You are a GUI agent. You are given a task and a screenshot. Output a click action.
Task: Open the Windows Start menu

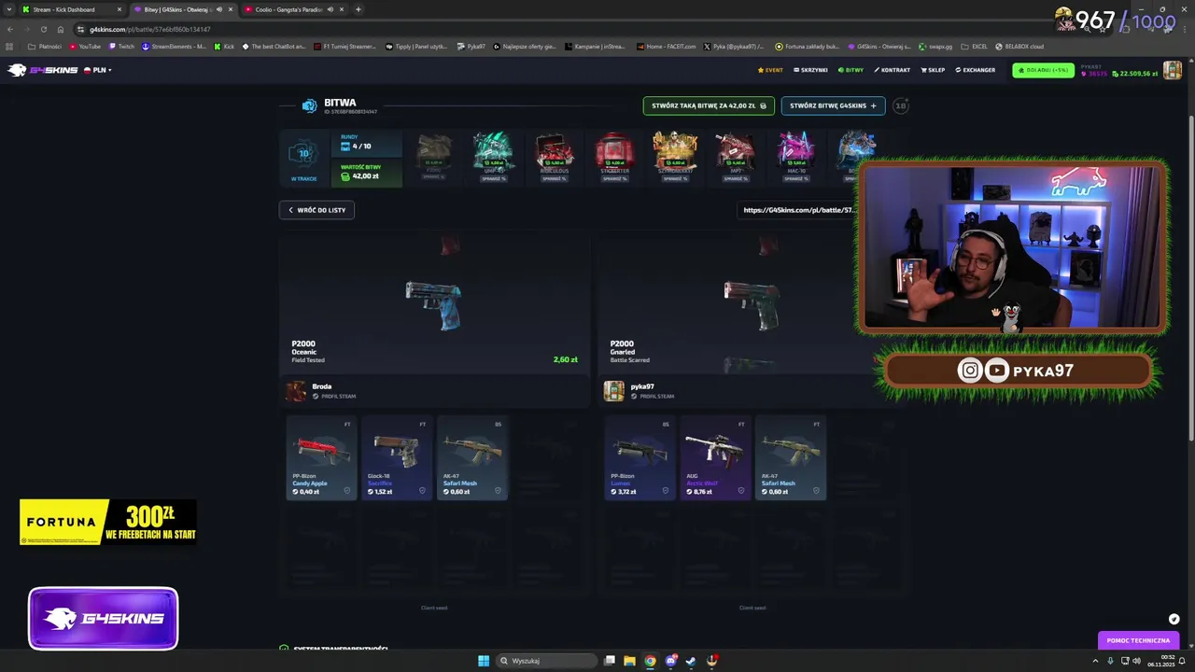(x=484, y=661)
